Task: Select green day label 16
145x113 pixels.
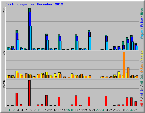Action: pyautogui.click(x=72, y=110)
